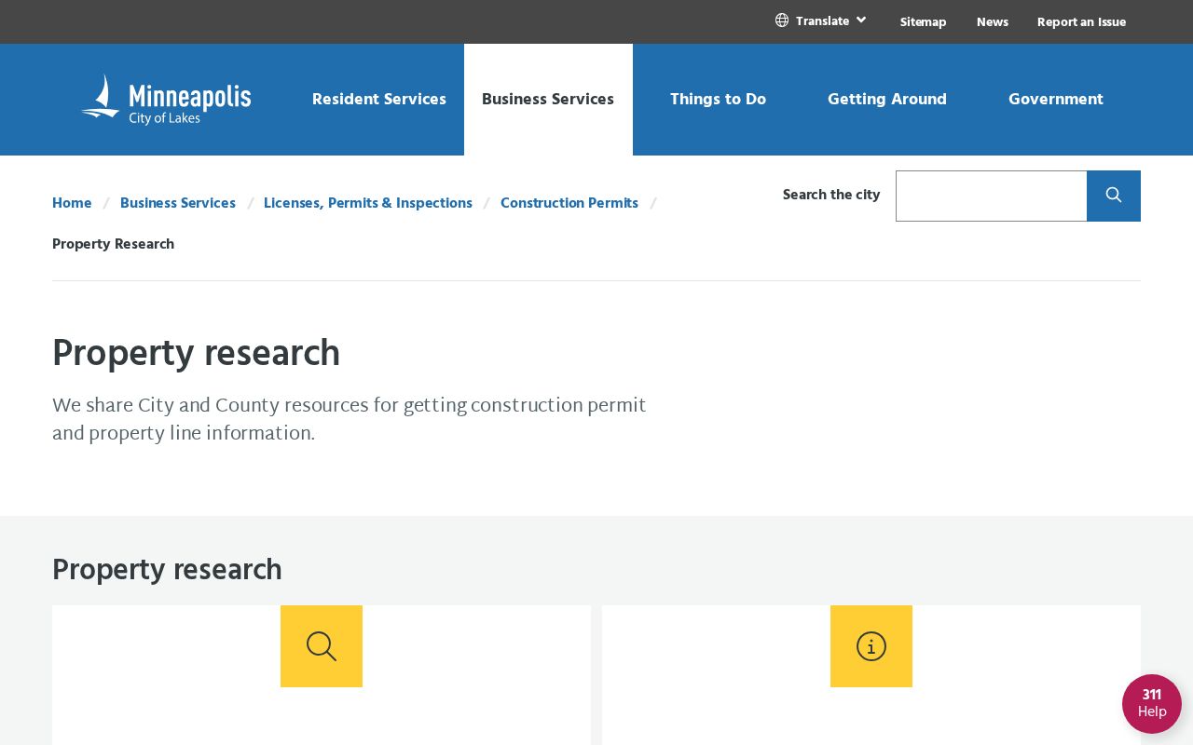Click the Property research section heading

(167, 570)
